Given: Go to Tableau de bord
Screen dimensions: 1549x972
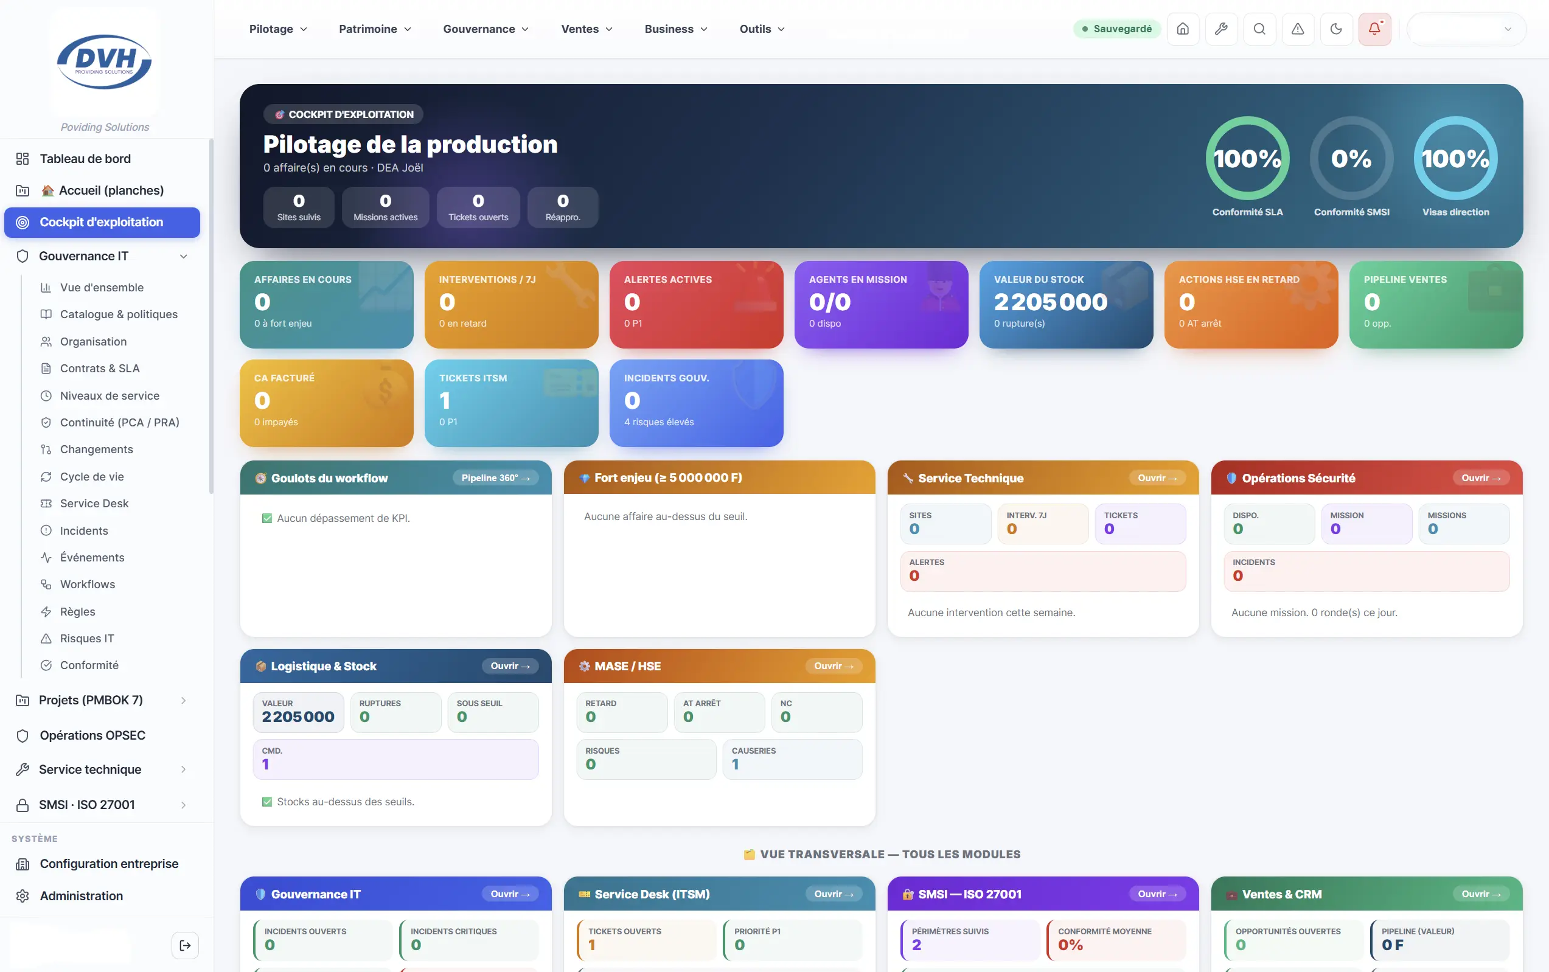Looking at the screenshot, I should click(x=103, y=159).
